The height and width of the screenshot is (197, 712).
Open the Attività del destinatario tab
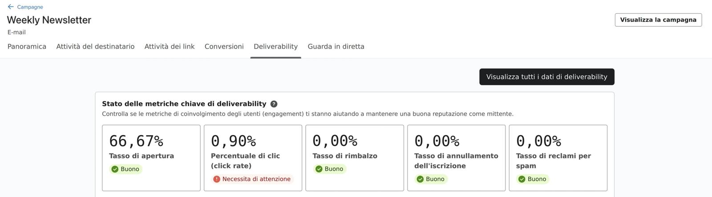click(x=95, y=46)
